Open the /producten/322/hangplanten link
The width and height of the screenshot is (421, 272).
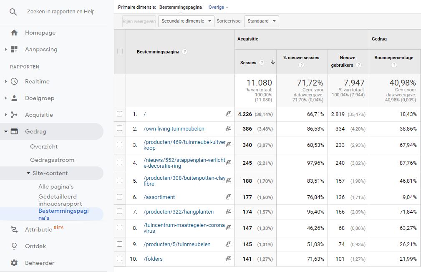178,212
